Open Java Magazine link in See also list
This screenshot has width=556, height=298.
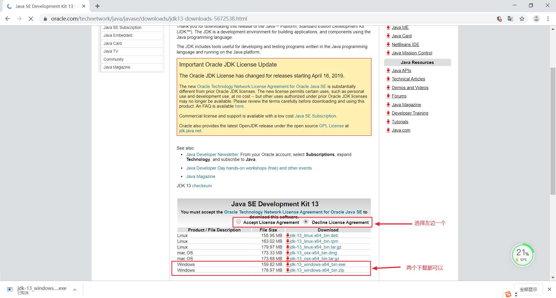pyautogui.click(x=200, y=176)
